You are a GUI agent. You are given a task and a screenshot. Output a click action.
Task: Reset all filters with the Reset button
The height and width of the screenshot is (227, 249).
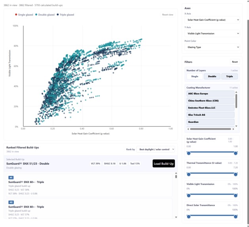pyautogui.click(x=235, y=62)
